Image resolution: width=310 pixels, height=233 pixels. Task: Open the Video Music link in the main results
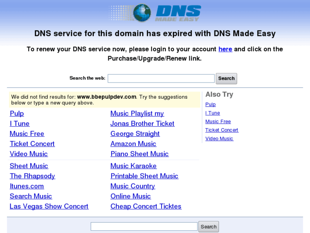29,154
